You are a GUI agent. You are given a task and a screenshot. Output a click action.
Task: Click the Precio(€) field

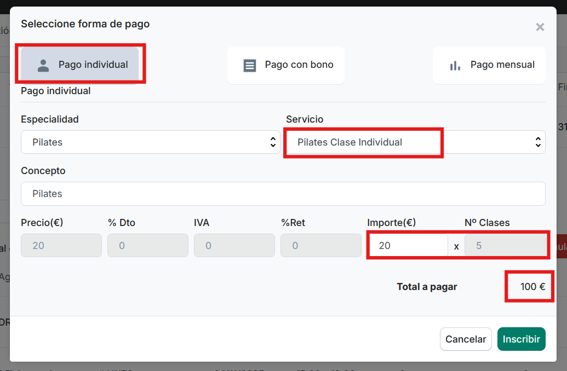point(61,246)
